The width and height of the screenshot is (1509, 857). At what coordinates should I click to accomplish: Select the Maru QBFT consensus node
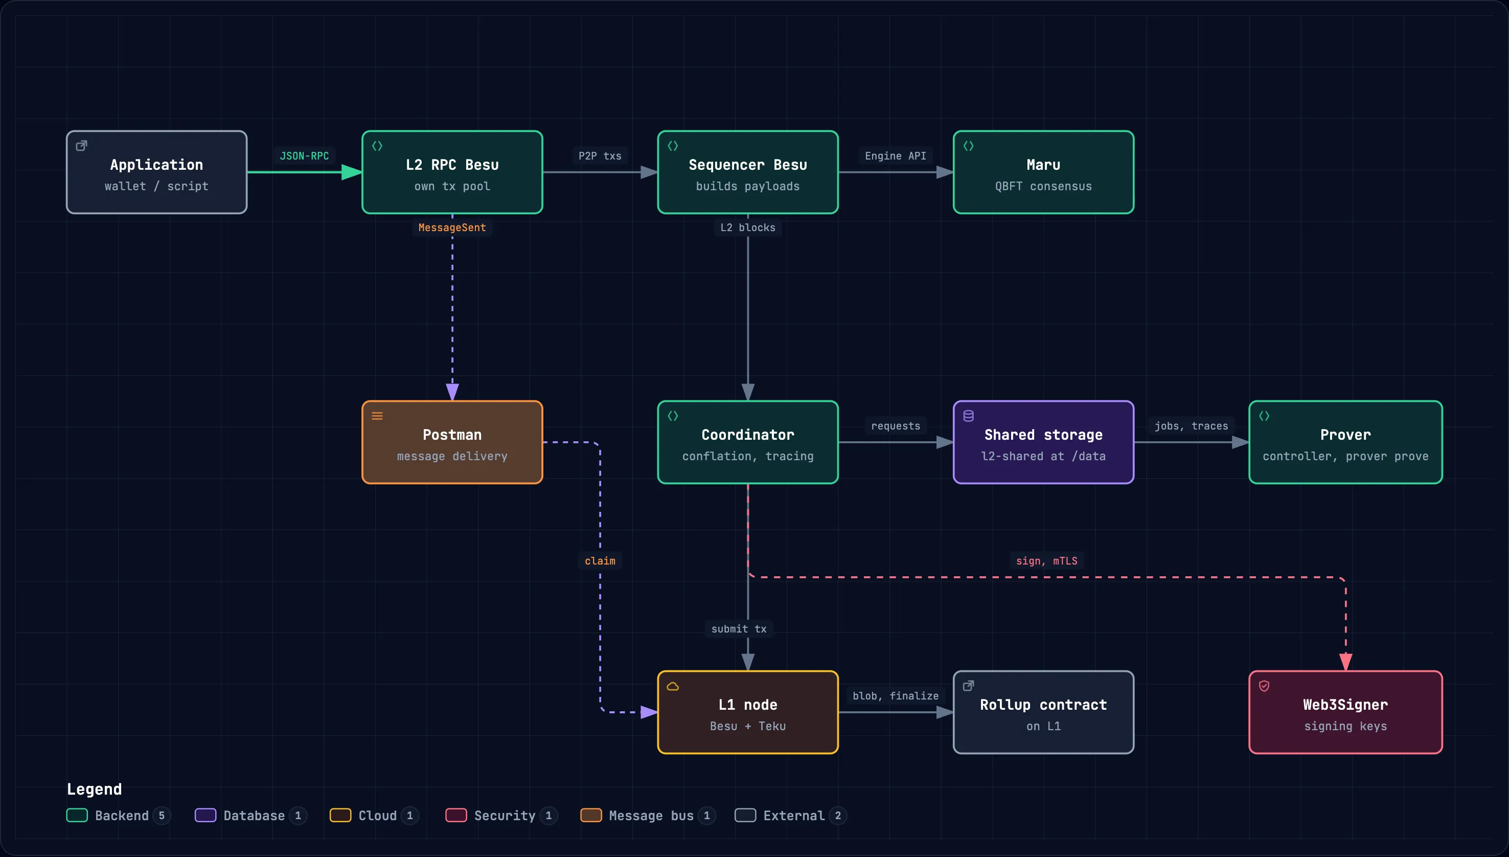[x=1044, y=172]
